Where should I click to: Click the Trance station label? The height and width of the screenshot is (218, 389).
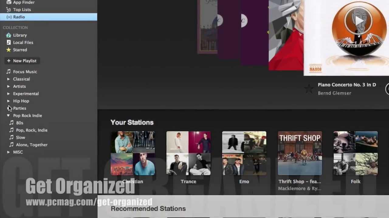[188, 181]
